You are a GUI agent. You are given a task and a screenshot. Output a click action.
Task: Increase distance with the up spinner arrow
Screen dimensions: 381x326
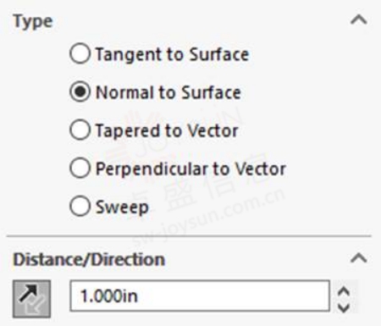click(344, 290)
